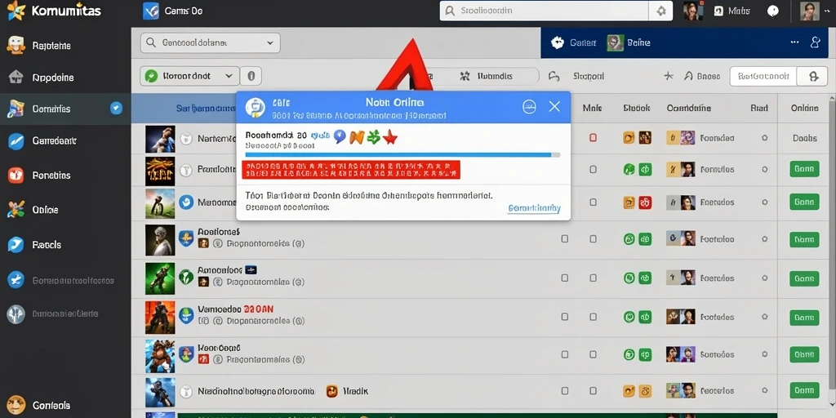Click the red star icon in the dialog

tap(390, 137)
